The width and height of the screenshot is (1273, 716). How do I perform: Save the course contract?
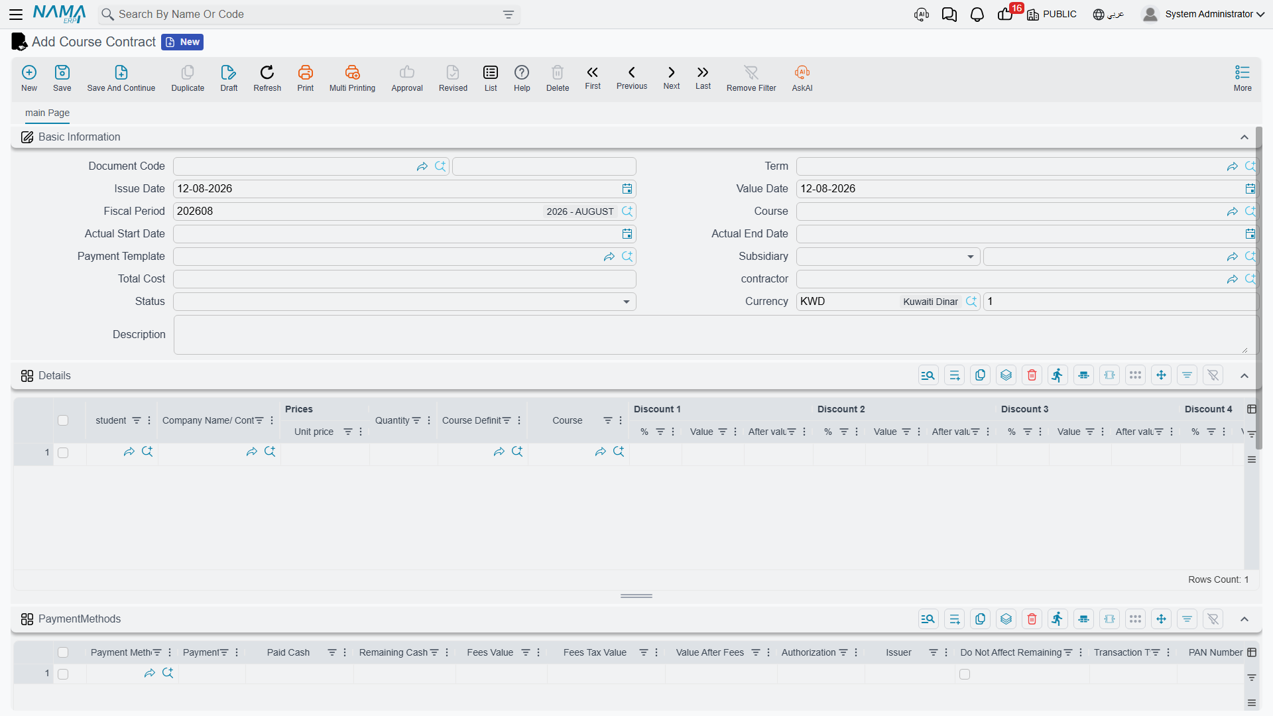click(x=62, y=78)
